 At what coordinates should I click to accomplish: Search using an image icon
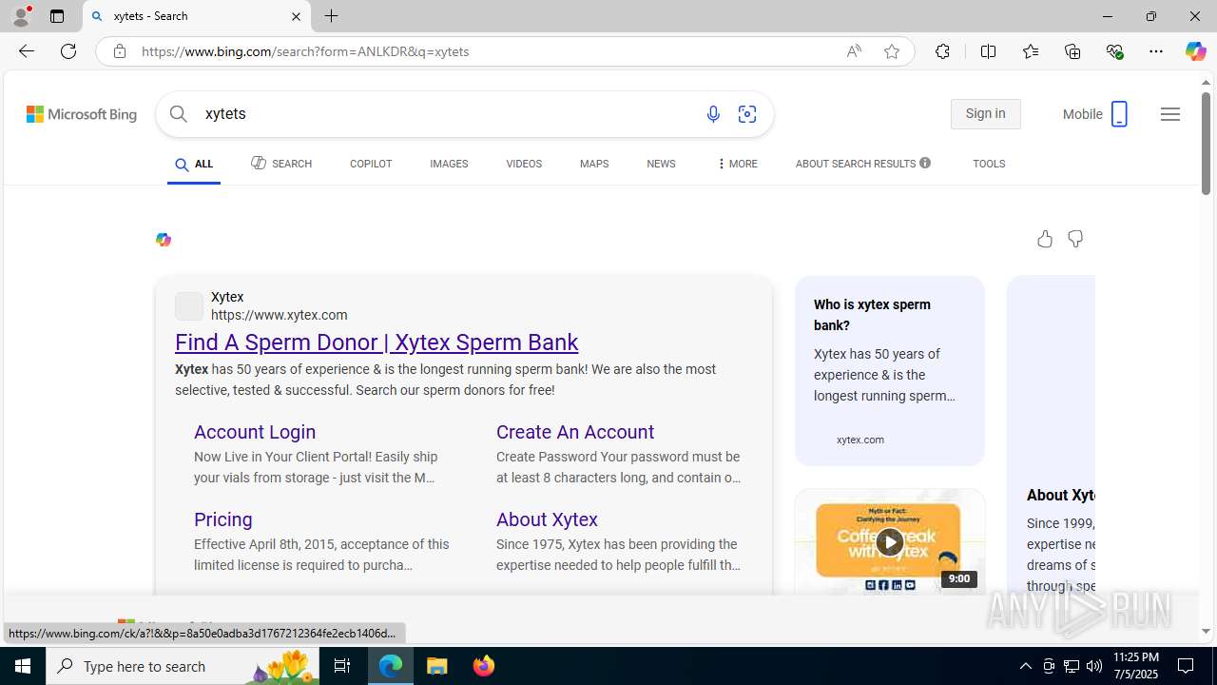click(x=747, y=114)
